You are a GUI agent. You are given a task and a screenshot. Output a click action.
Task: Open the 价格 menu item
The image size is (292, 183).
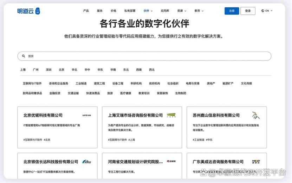(x=113, y=11)
